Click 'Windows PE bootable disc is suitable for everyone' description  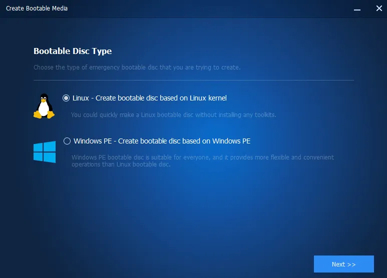[203, 160]
